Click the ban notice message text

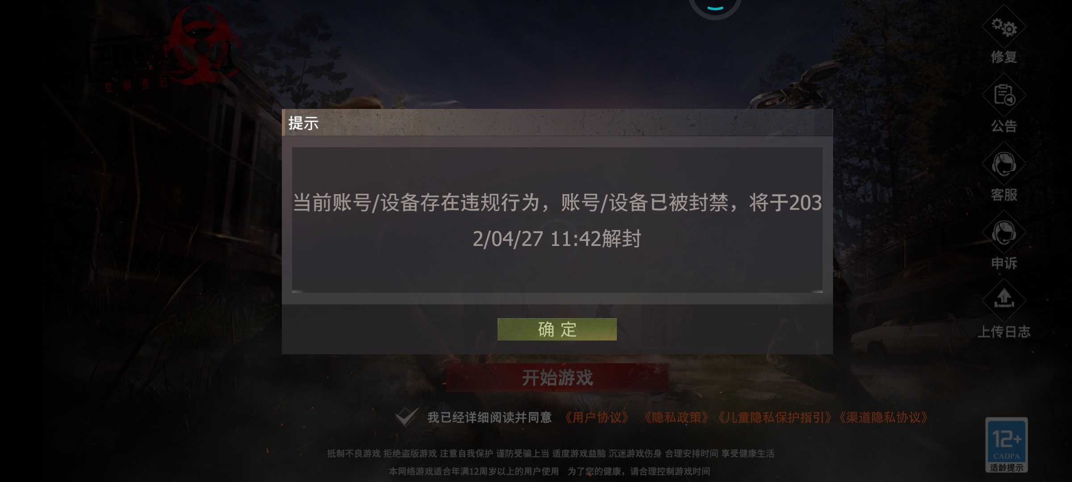click(x=557, y=220)
